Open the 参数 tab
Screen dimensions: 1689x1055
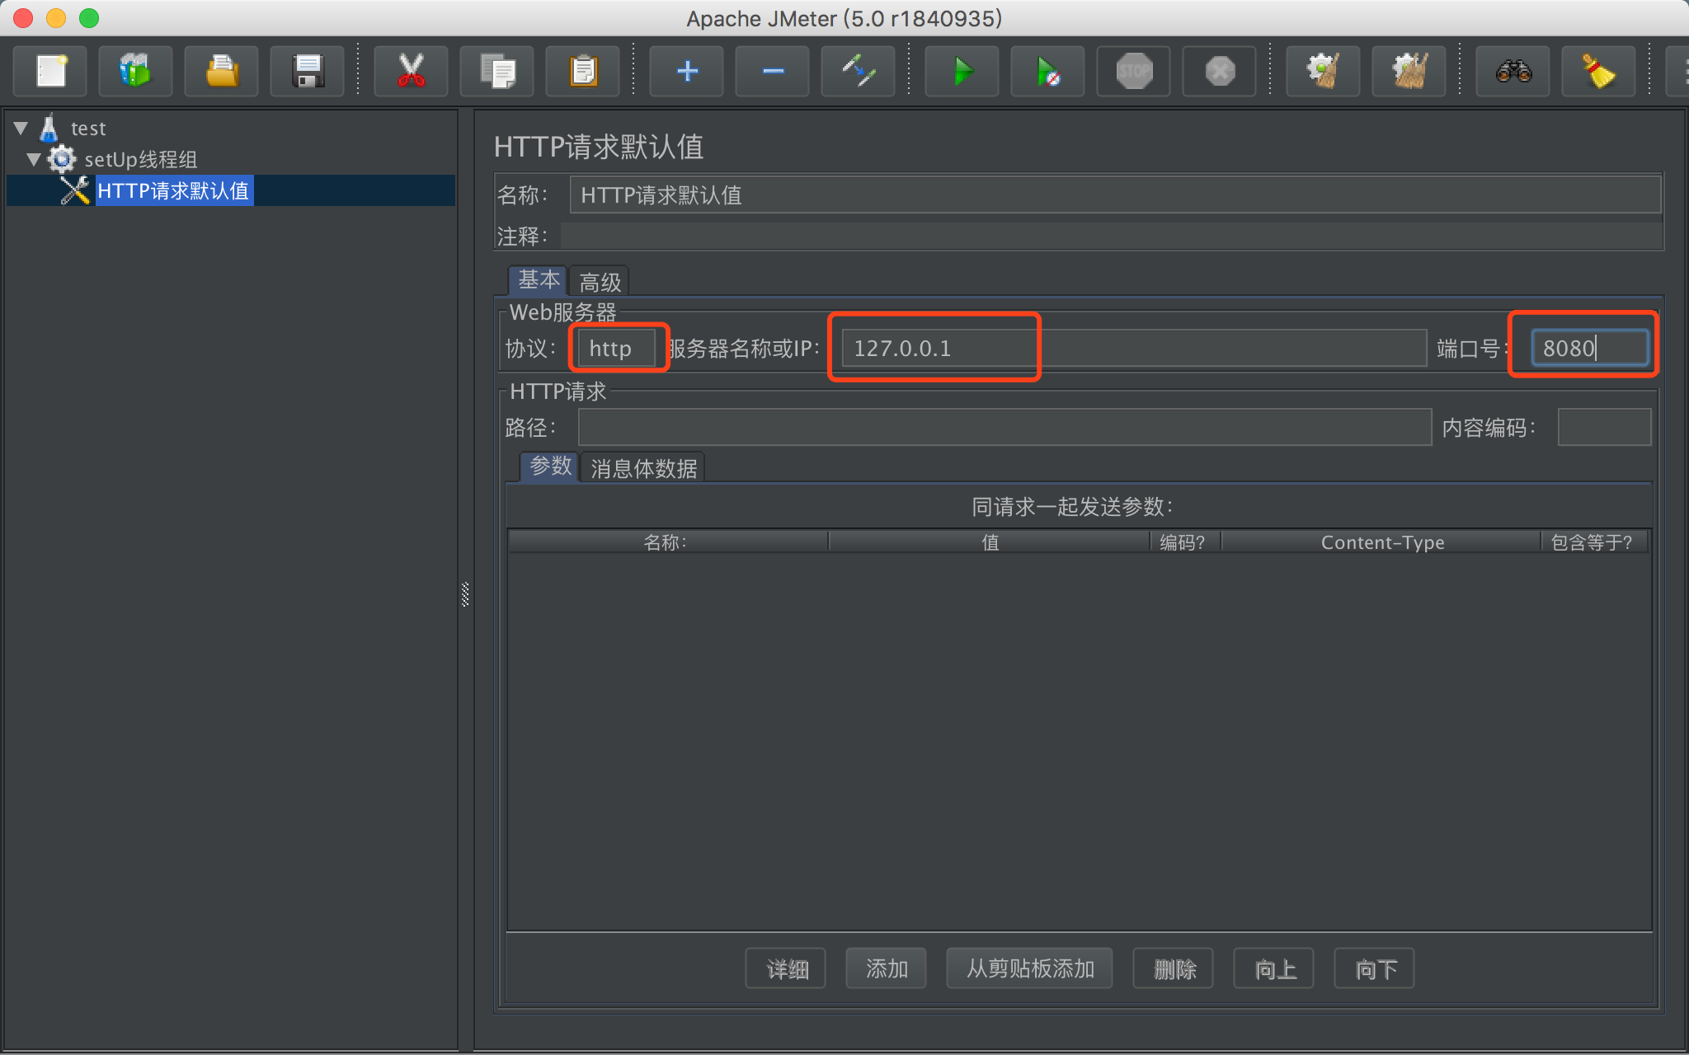tap(550, 467)
